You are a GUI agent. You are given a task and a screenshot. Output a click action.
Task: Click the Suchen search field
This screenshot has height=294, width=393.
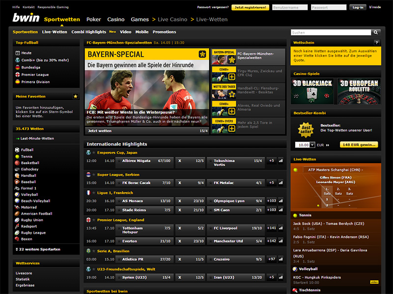pos(331,32)
